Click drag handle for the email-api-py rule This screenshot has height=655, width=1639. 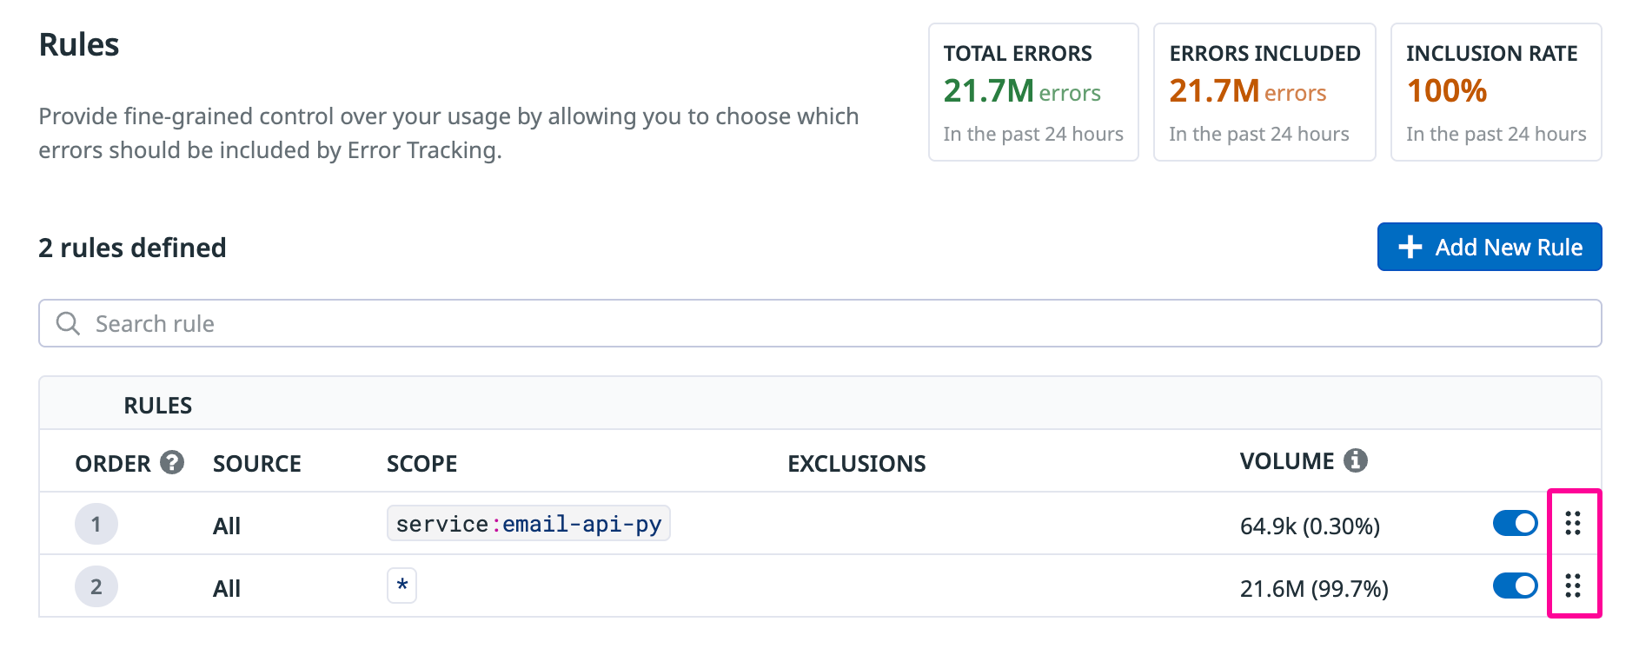click(1572, 523)
